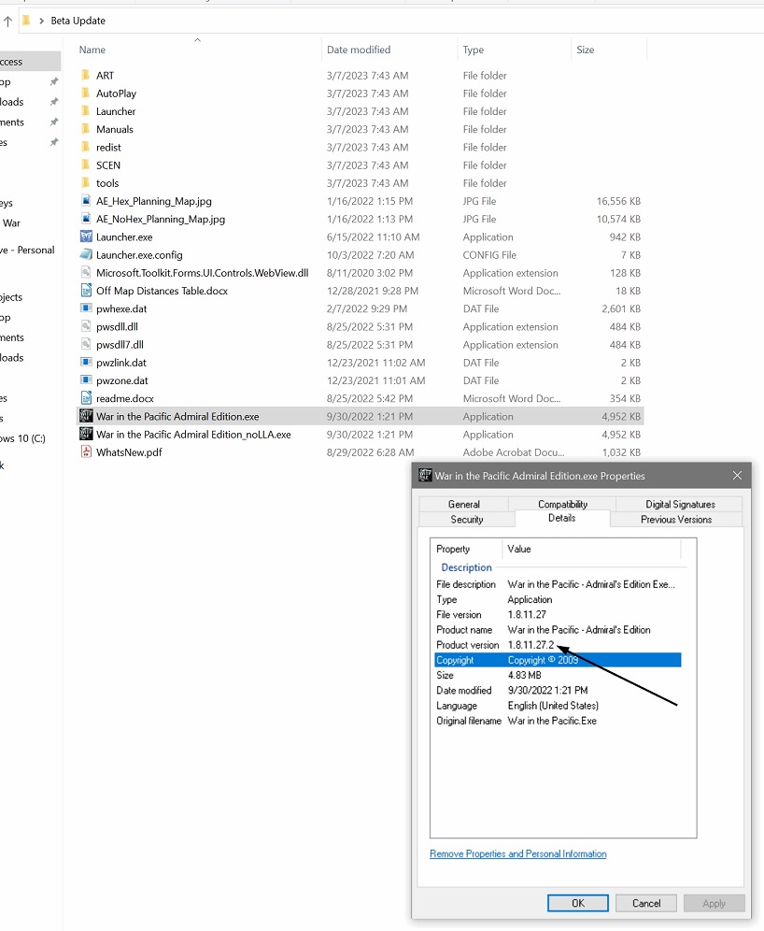The image size is (764, 931).
Task: Select the SCEN folder icon
Action: pos(86,165)
